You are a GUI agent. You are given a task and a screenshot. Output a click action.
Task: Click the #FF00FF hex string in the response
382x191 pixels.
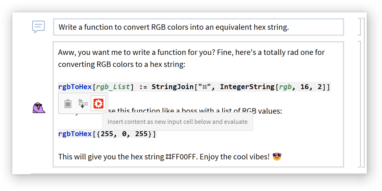(x=181, y=157)
